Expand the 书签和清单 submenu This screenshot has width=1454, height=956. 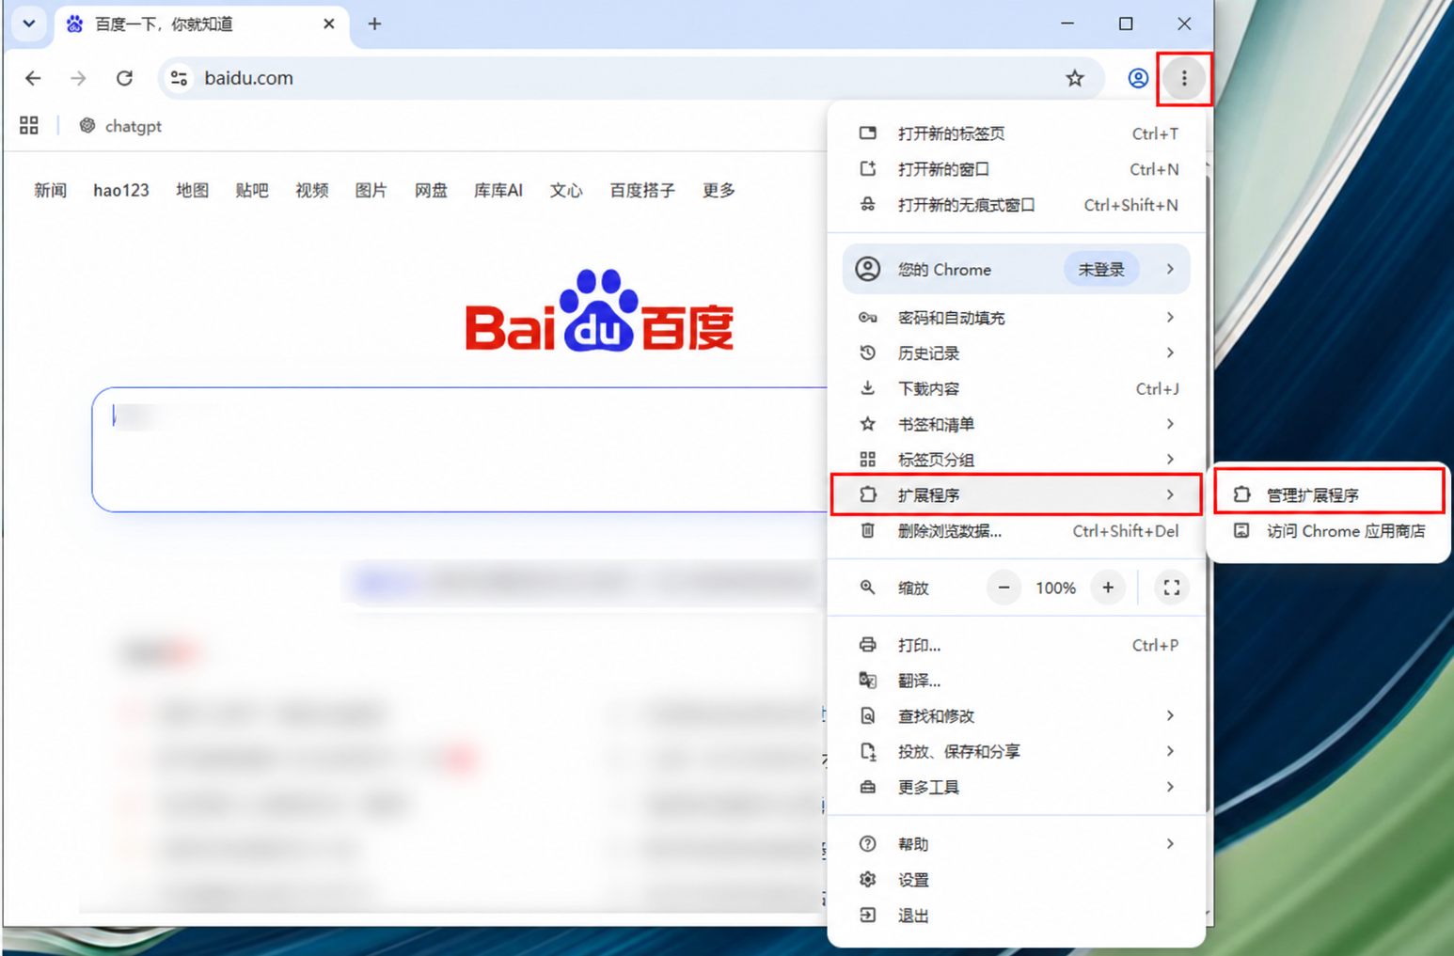pos(1018,424)
